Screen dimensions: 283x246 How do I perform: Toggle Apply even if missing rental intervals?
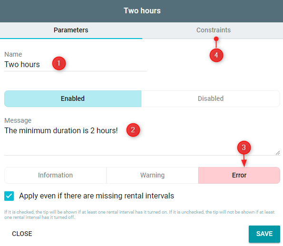point(9,196)
